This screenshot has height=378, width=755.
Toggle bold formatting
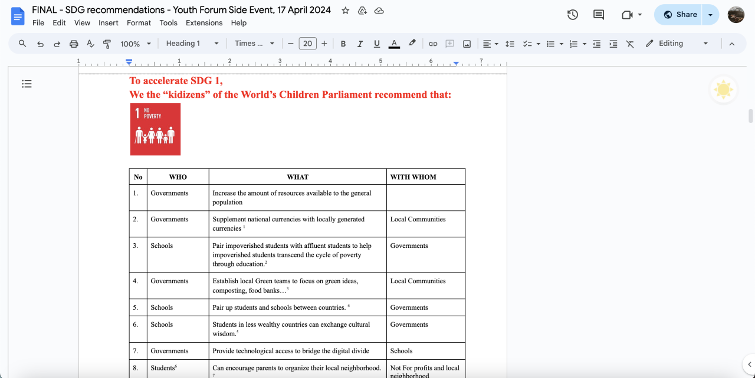[x=343, y=44]
